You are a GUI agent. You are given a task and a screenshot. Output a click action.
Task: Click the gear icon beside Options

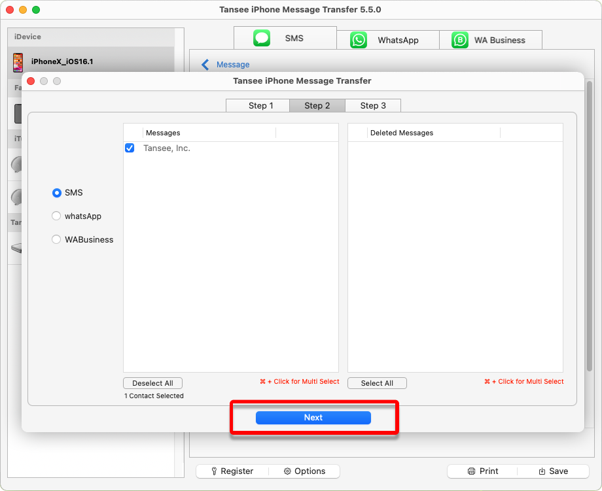point(287,471)
